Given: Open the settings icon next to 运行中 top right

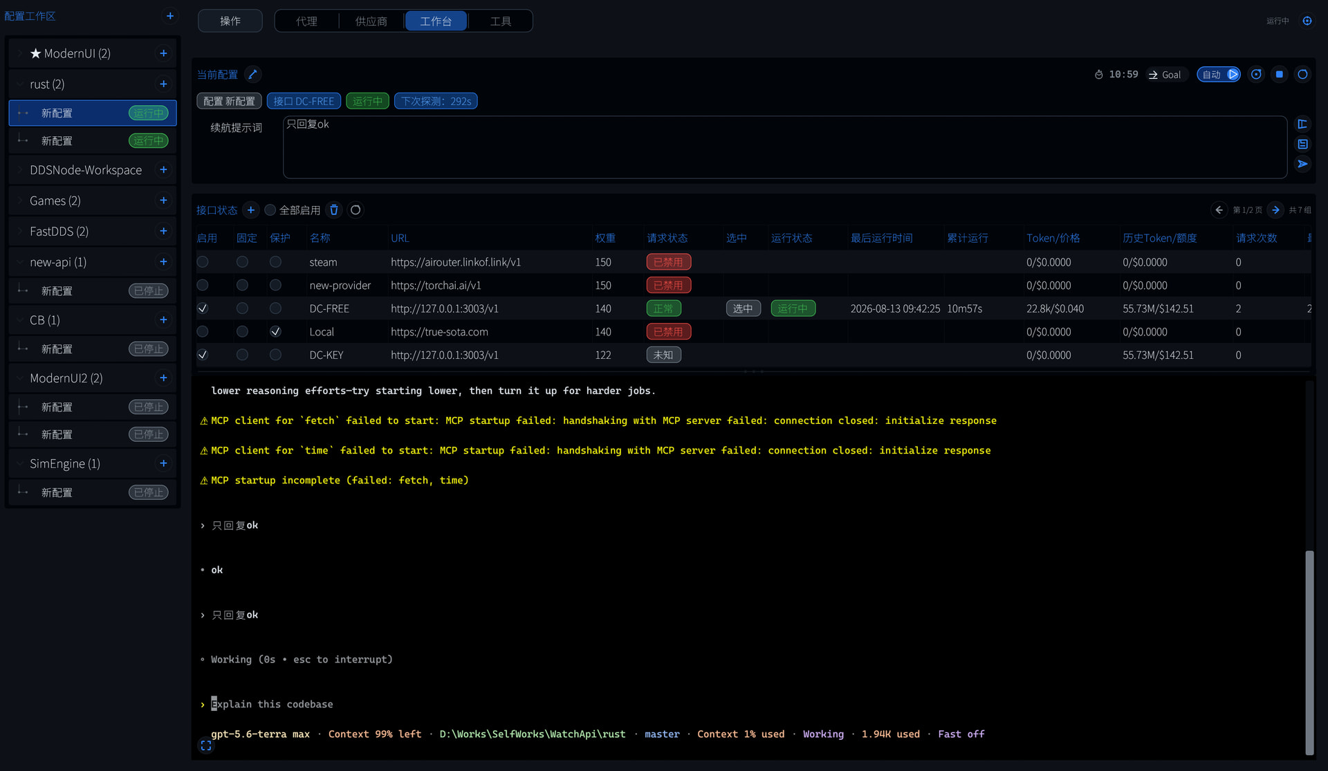Looking at the screenshot, I should click(x=1307, y=21).
